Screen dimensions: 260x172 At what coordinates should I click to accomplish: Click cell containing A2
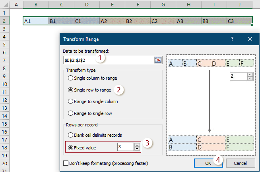coord(112,21)
